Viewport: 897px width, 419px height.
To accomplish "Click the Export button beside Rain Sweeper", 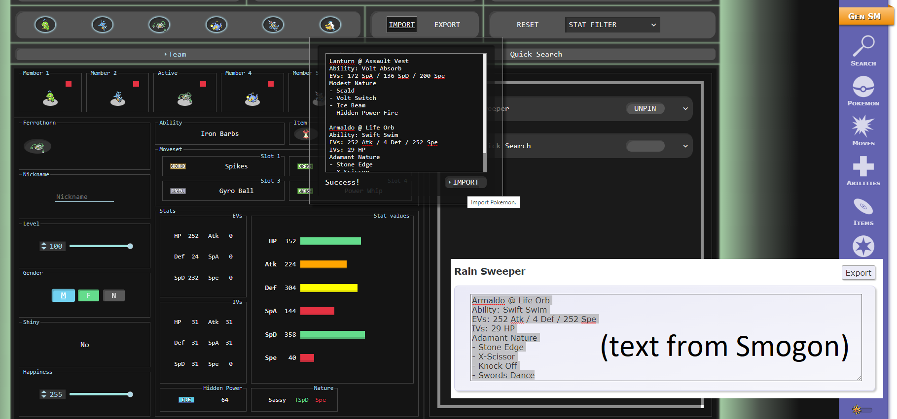I will [858, 273].
